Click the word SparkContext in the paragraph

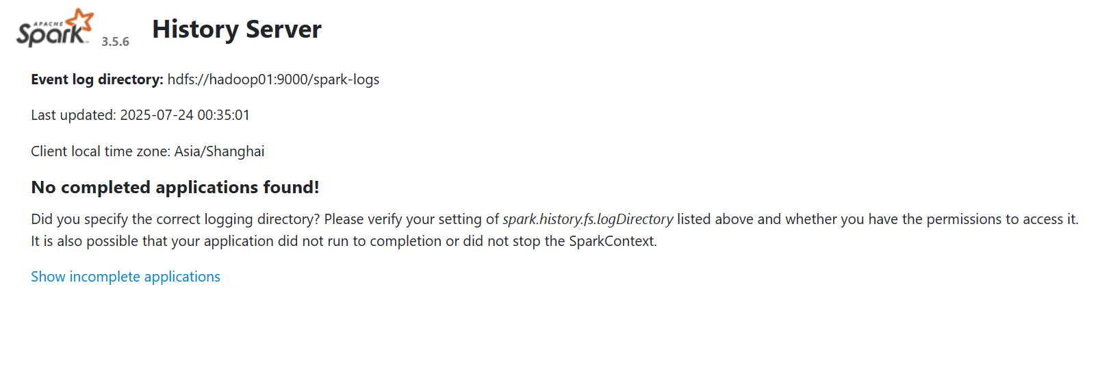[611, 241]
